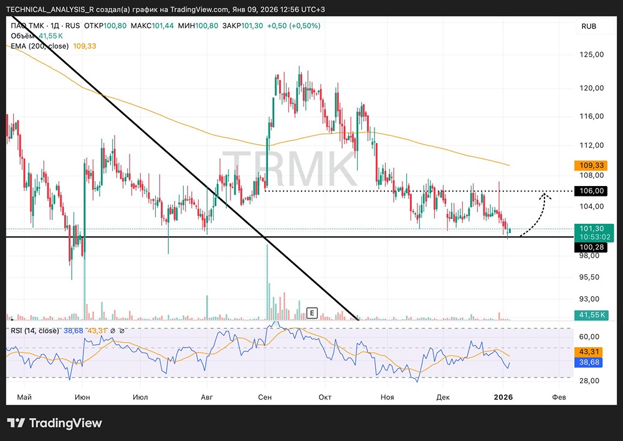This screenshot has height=441, width=623.
Task: Click the volume value 41,55K in legend
Action: point(50,36)
